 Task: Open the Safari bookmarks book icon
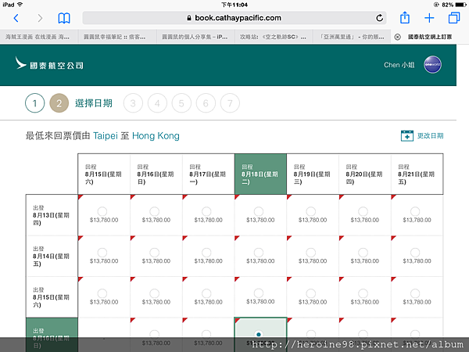click(64, 18)
